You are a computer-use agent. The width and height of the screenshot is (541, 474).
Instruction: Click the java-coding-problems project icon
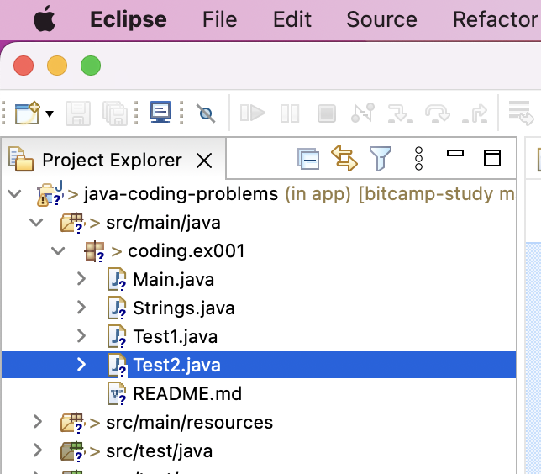[x=50, y=193]
